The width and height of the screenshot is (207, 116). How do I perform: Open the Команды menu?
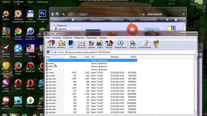(x=57, y=38)
